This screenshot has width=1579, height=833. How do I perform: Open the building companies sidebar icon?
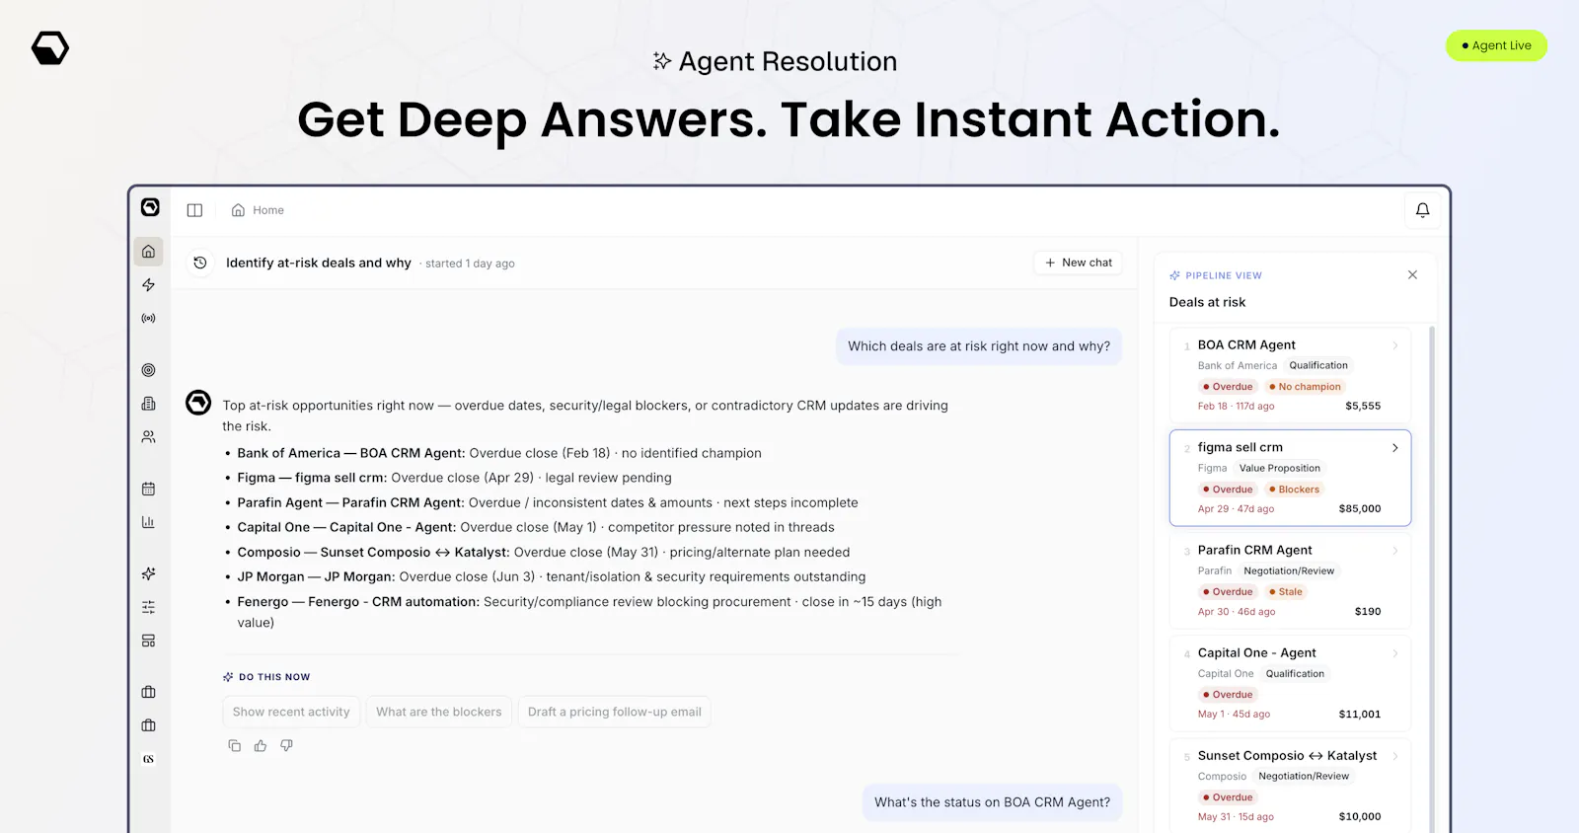(x=149, y=404)
